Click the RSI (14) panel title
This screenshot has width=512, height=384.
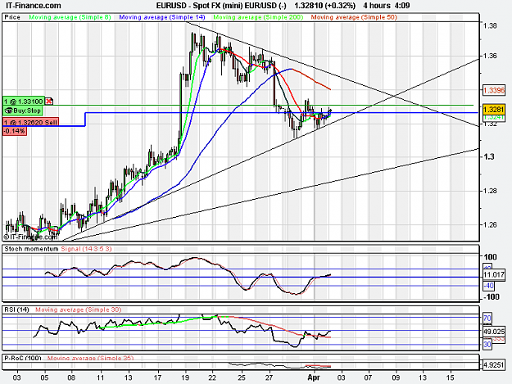(16, 309)
